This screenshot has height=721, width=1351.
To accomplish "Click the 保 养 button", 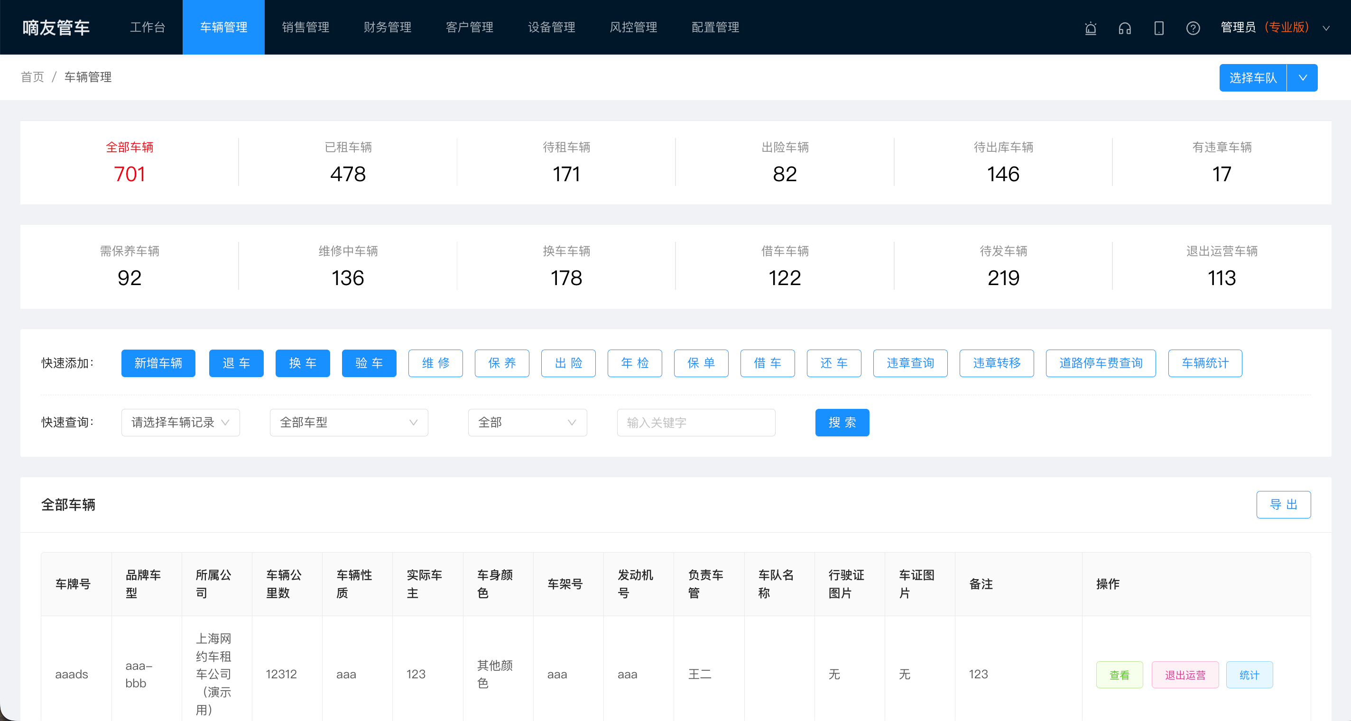I will pos(502,363).
